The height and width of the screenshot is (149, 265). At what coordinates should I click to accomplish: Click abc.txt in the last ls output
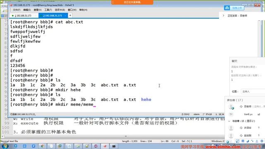109,99
